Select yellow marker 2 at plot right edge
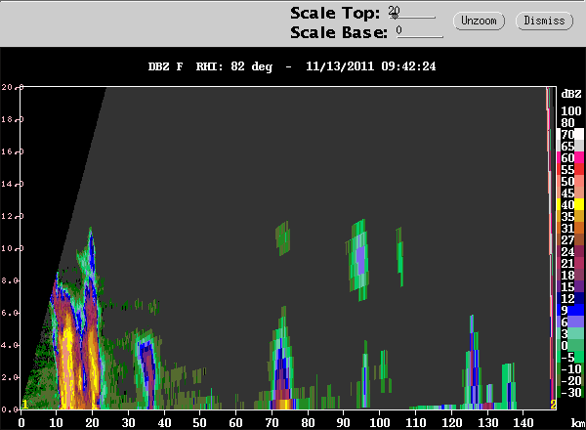This screenshot has height=430, width=586. pos(553,405)
